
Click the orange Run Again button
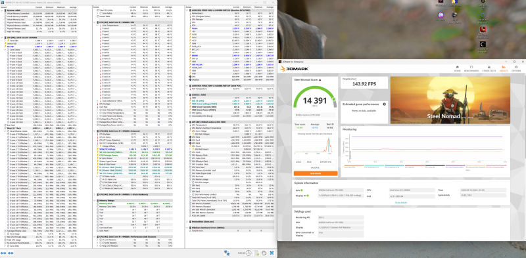(316, 173)
